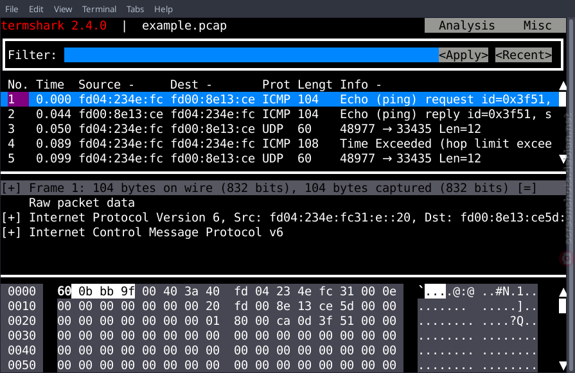Viewport: 575px width, 373px height.
Task: Open the View menu
Action: pyautogui.click(x=63, y=9)
